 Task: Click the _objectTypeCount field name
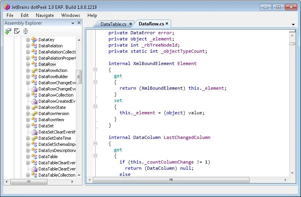[x=183, y=51]
